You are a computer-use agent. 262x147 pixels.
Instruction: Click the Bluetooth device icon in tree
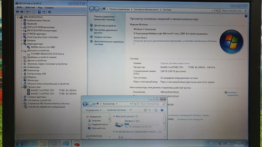[25, 24]
